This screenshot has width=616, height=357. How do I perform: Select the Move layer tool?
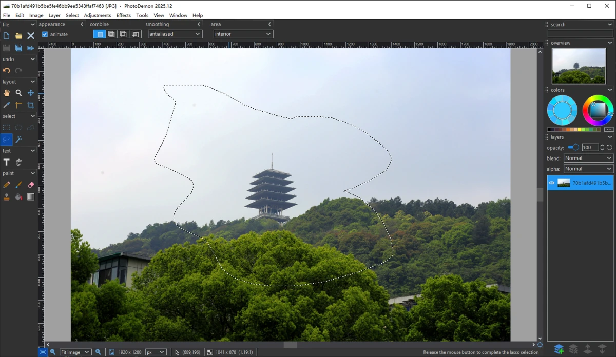pos(31,93)
